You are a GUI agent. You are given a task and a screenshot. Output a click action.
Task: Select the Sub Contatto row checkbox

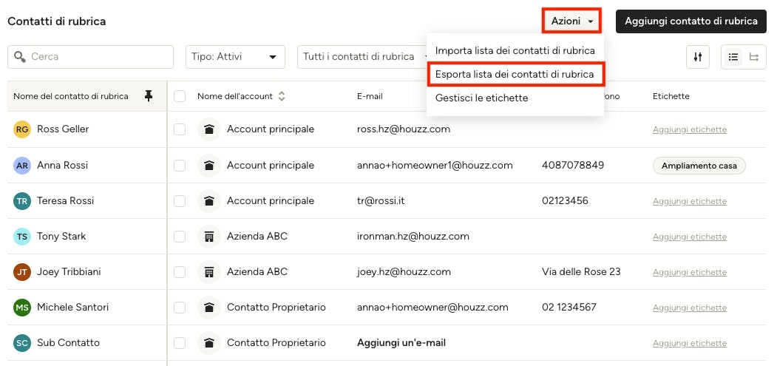[180, 342]
